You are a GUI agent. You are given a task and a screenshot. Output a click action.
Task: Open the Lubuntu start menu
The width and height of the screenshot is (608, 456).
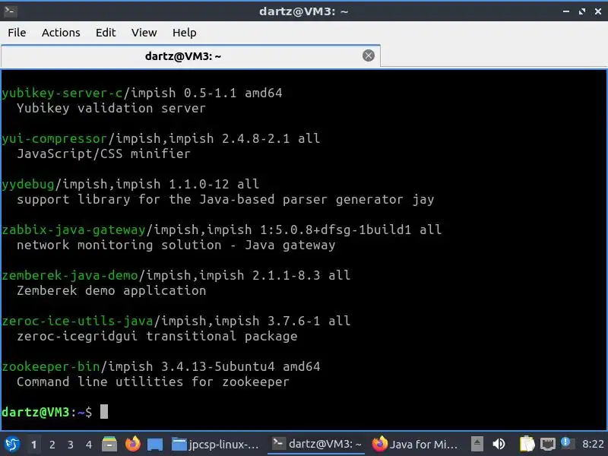point(12,444)
